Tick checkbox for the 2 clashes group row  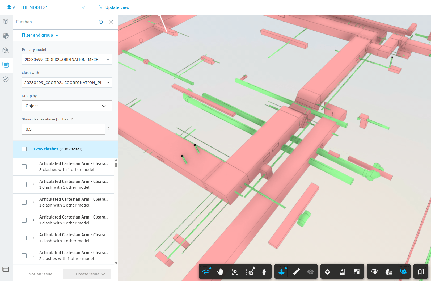pyautogui.click(x=24, y=256)
